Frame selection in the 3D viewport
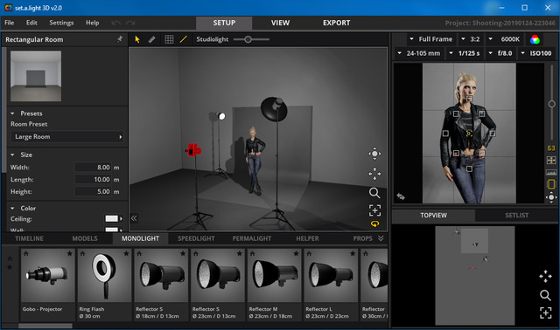 [x=374, y=210]
